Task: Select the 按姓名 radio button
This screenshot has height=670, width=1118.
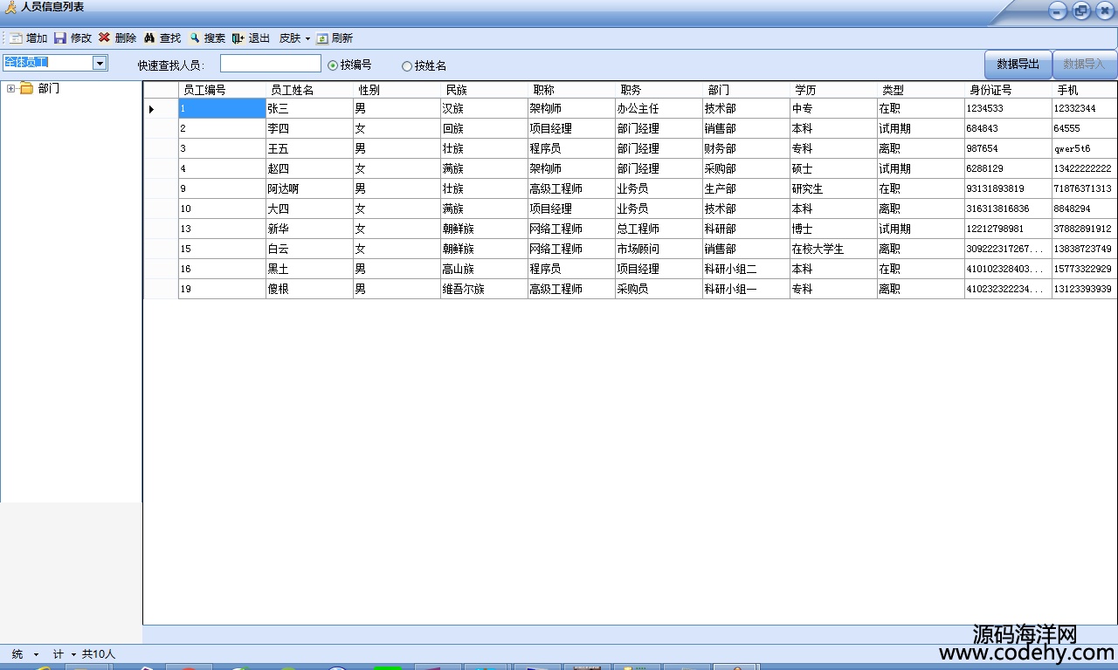Action: 407,66
